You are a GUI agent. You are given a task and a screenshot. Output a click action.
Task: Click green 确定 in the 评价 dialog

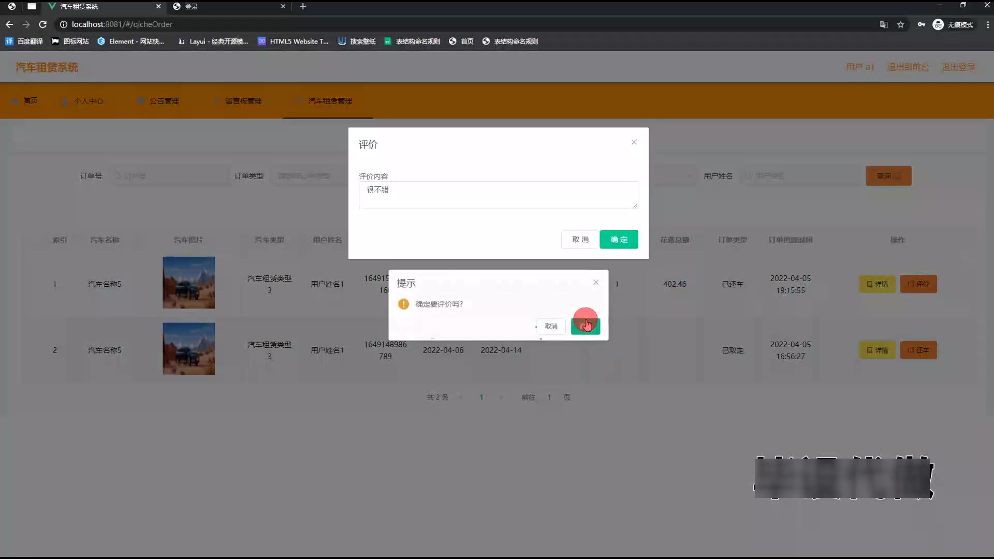(619, 240)
